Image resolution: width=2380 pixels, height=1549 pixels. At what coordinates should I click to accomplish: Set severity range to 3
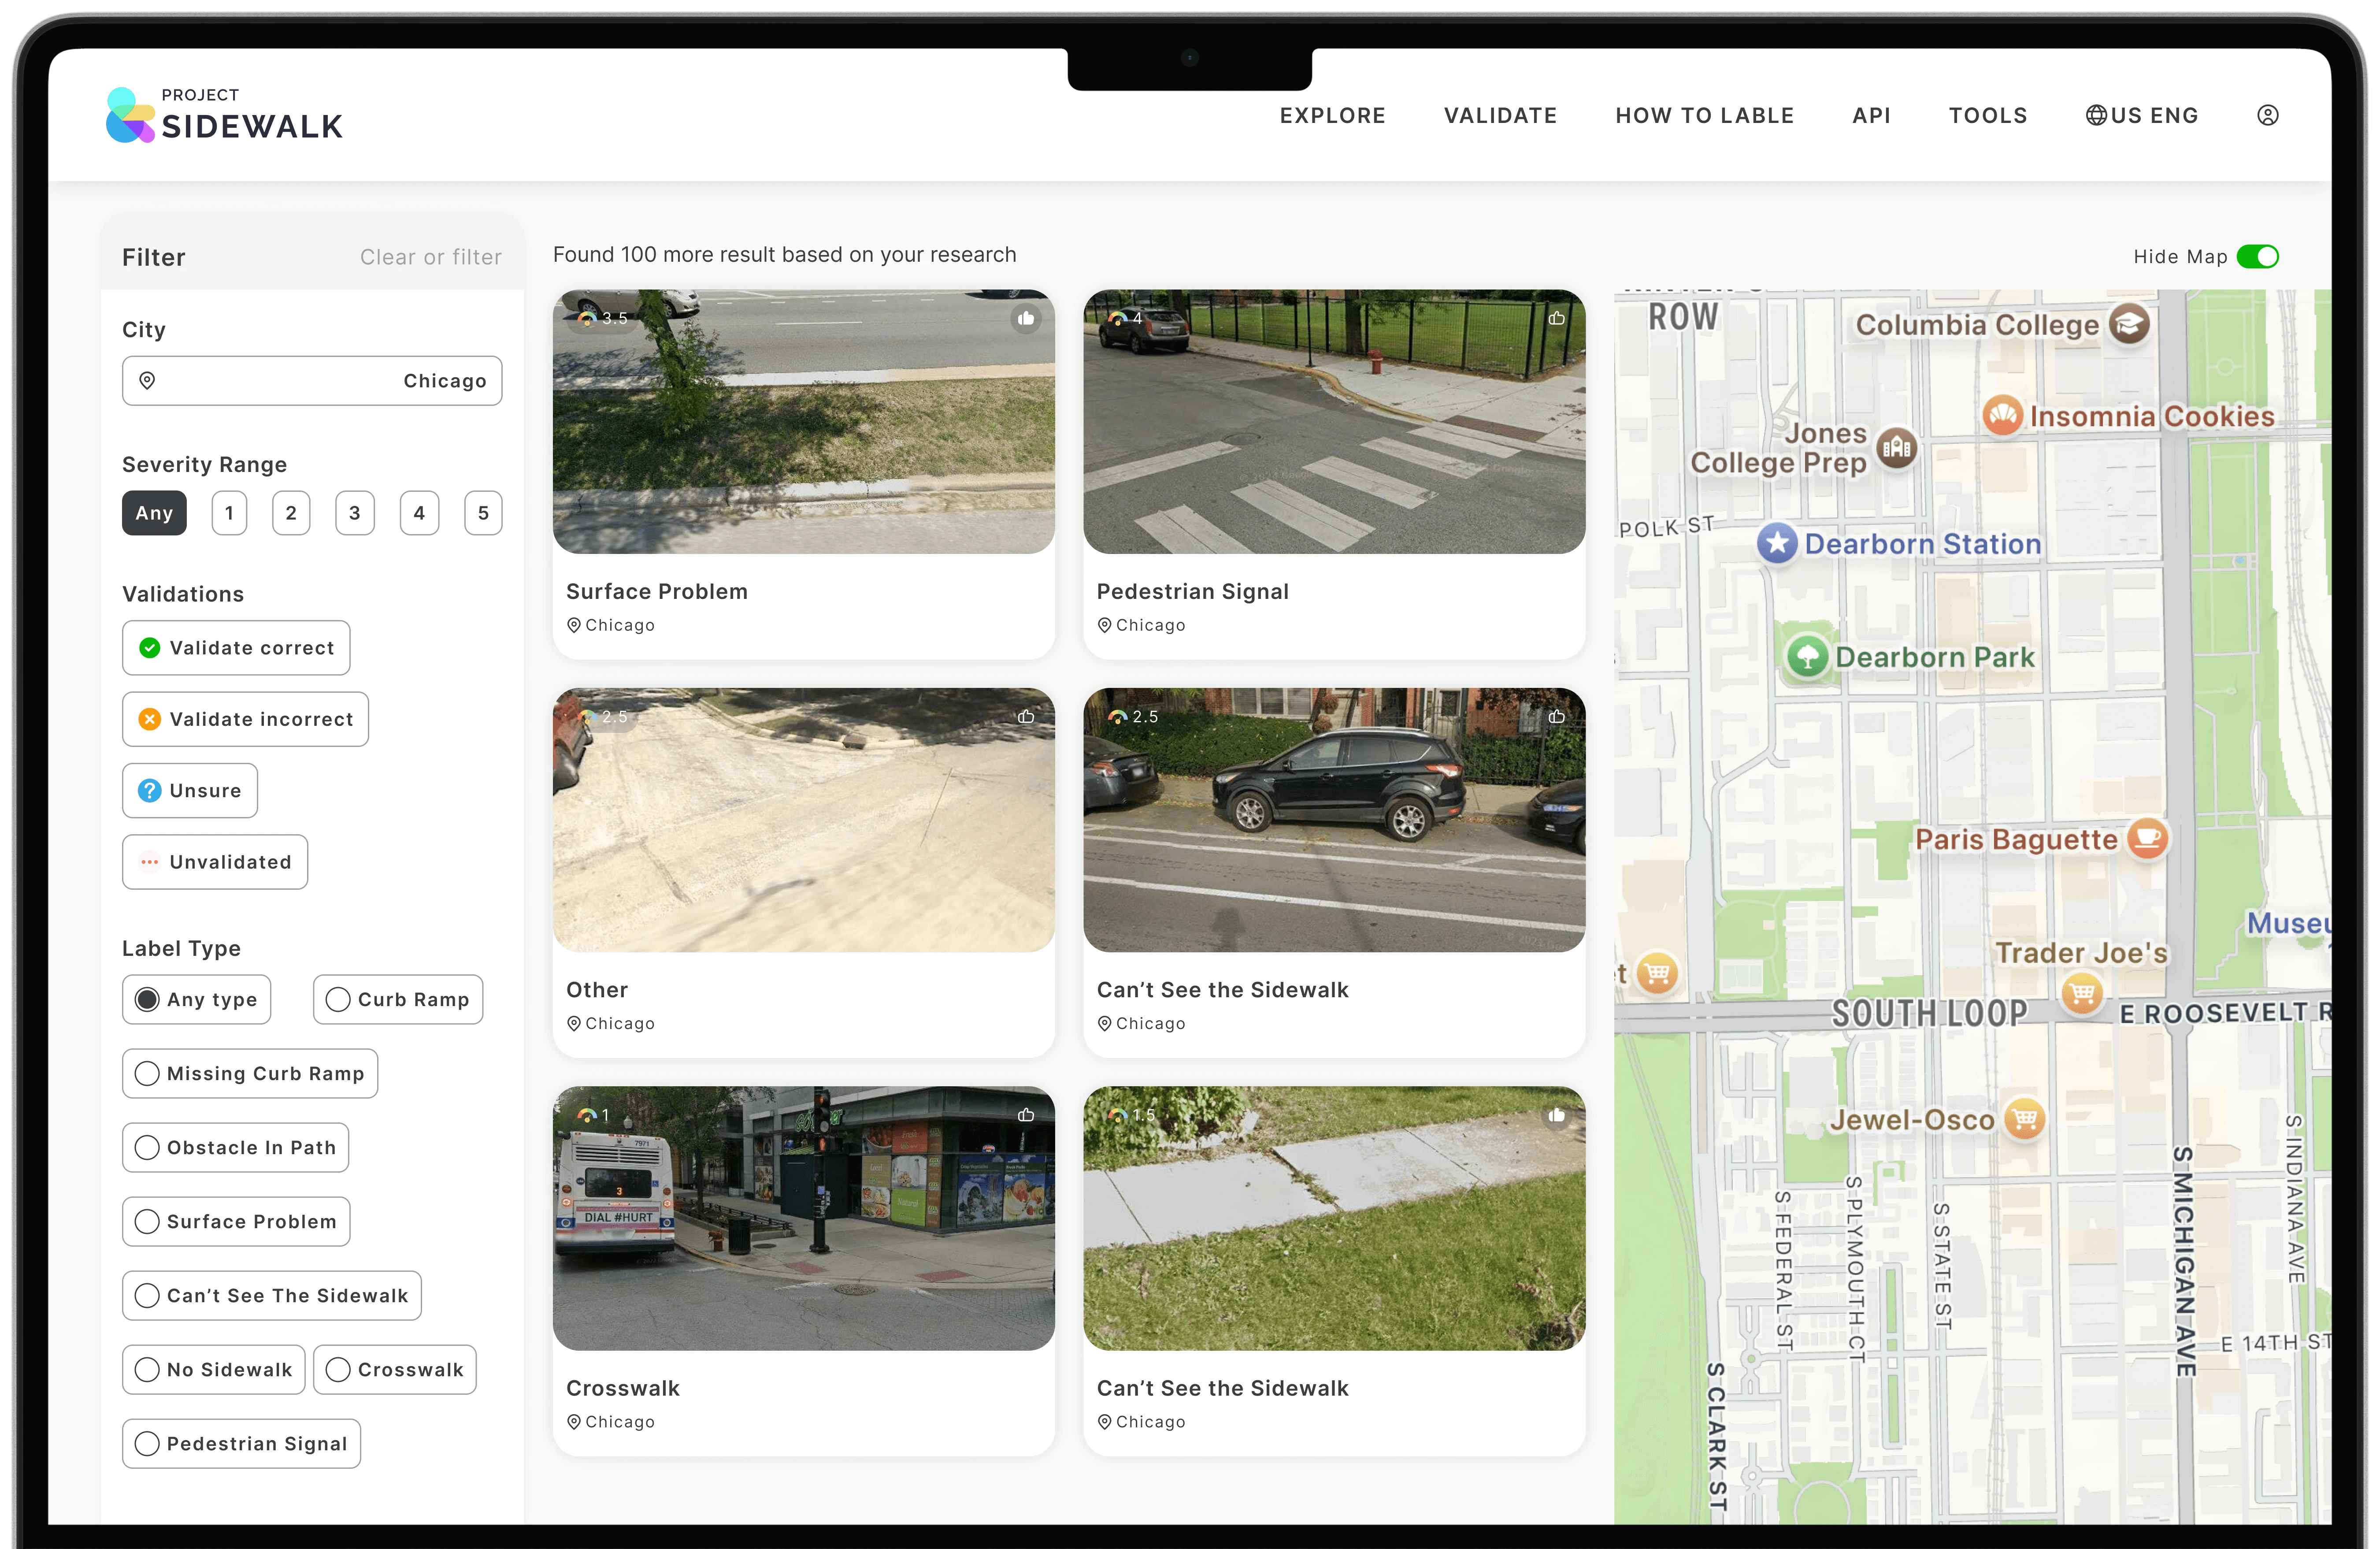click(354, 513)
